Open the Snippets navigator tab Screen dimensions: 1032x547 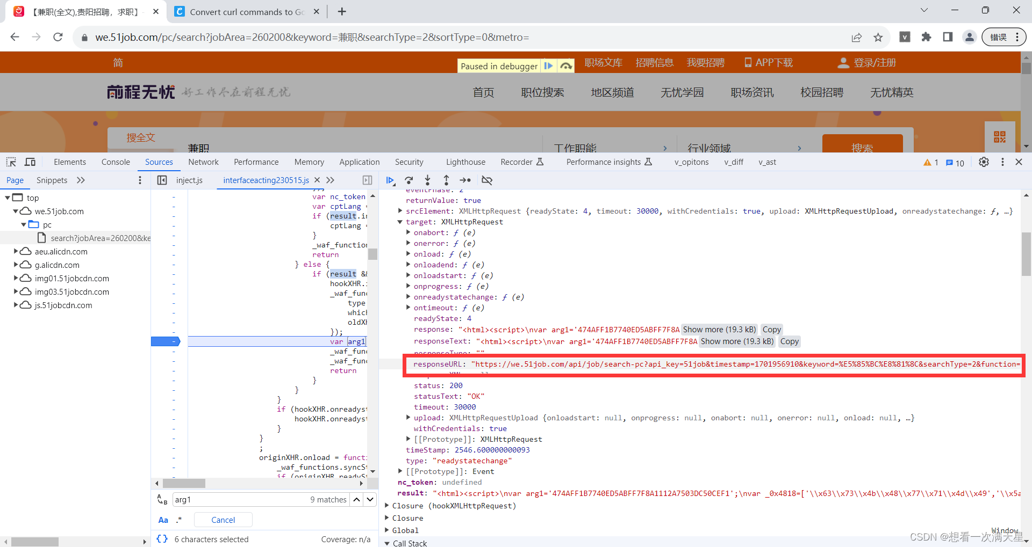[x=52, y=180]
